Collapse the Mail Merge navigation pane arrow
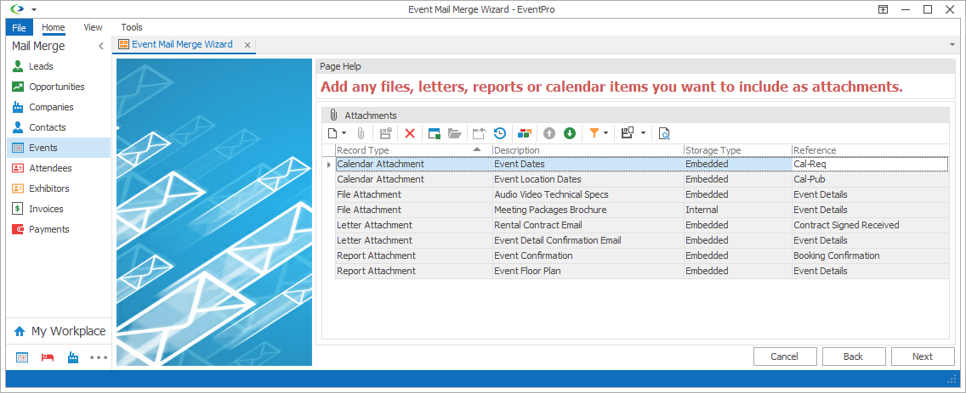Screen dimensions: 966x393 tap(101, 46)
